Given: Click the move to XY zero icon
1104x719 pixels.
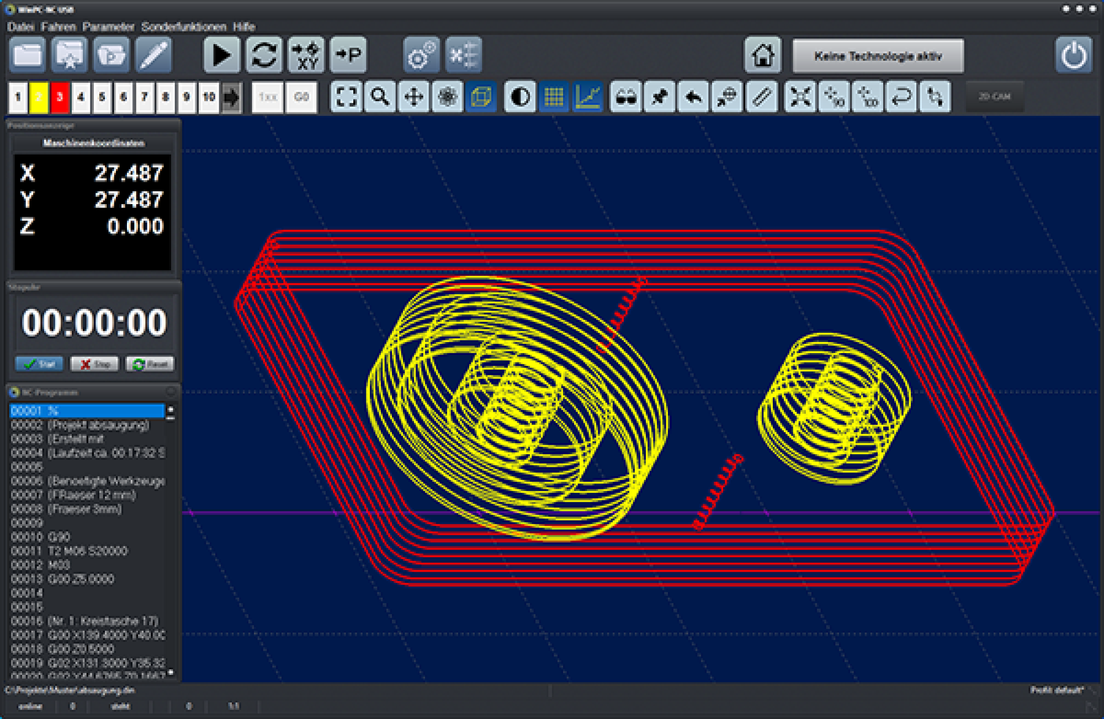Looking at the screenshot, I should click(x=306, y=56).
